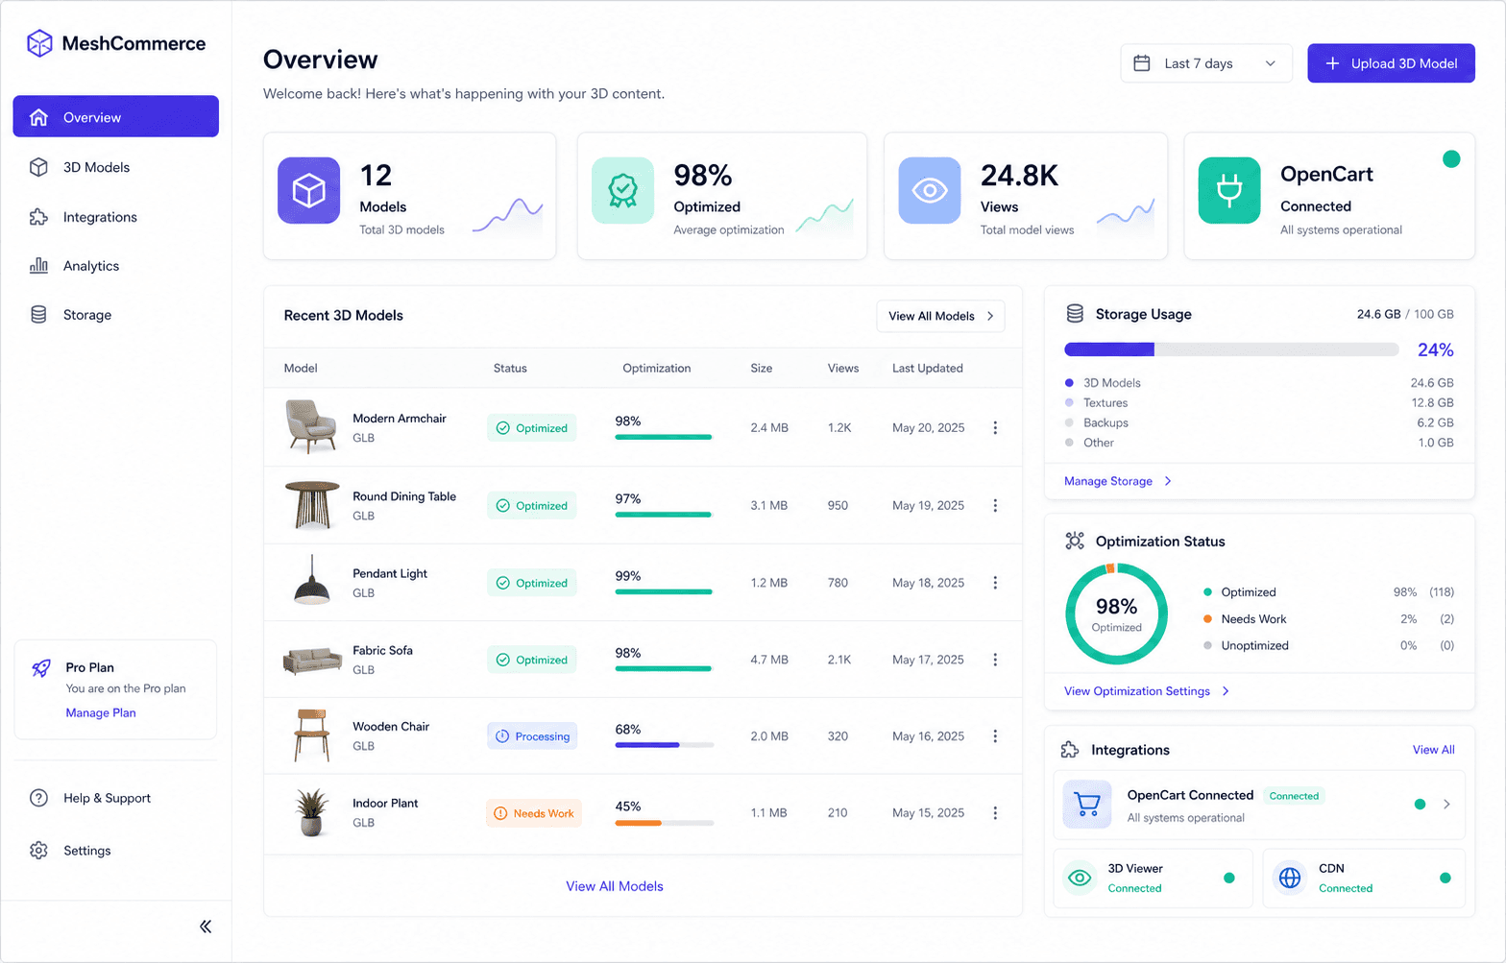The image size is (1506, 963).
Task: Click the 3D Viewer green status dot
Action: click(x=1228, y=878)
